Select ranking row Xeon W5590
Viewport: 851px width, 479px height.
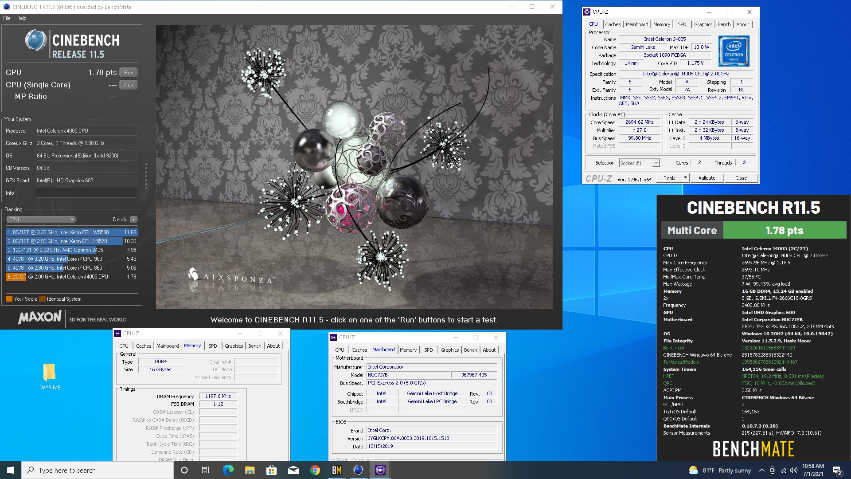[72, 232]
